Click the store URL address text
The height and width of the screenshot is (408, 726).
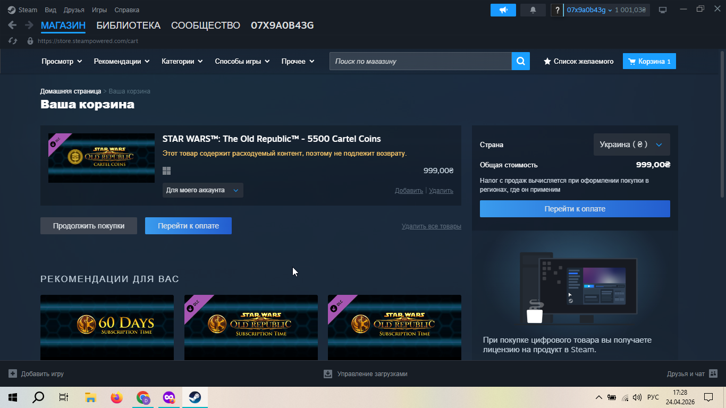tap(88, 41)
